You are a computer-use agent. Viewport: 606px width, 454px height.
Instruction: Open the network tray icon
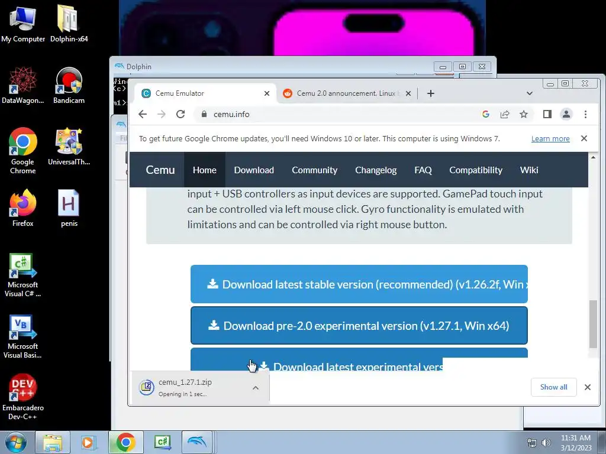click(x=532, y=443)
